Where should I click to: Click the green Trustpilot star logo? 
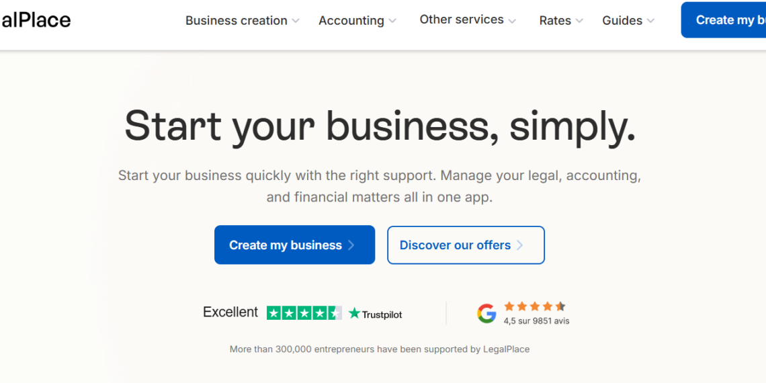tap(354, 313)
